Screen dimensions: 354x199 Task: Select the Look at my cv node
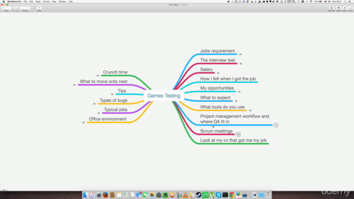pyautogui.click(x=233, y=140)
